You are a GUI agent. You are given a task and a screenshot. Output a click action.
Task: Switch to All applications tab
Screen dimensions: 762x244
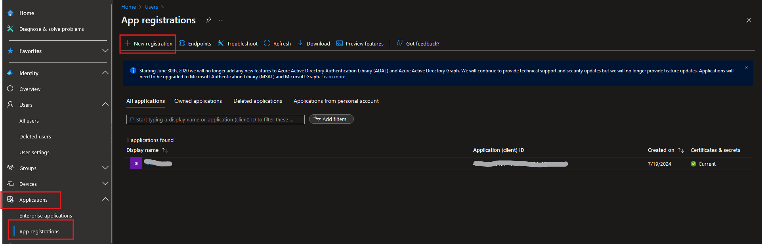click(x=145, y=101)
